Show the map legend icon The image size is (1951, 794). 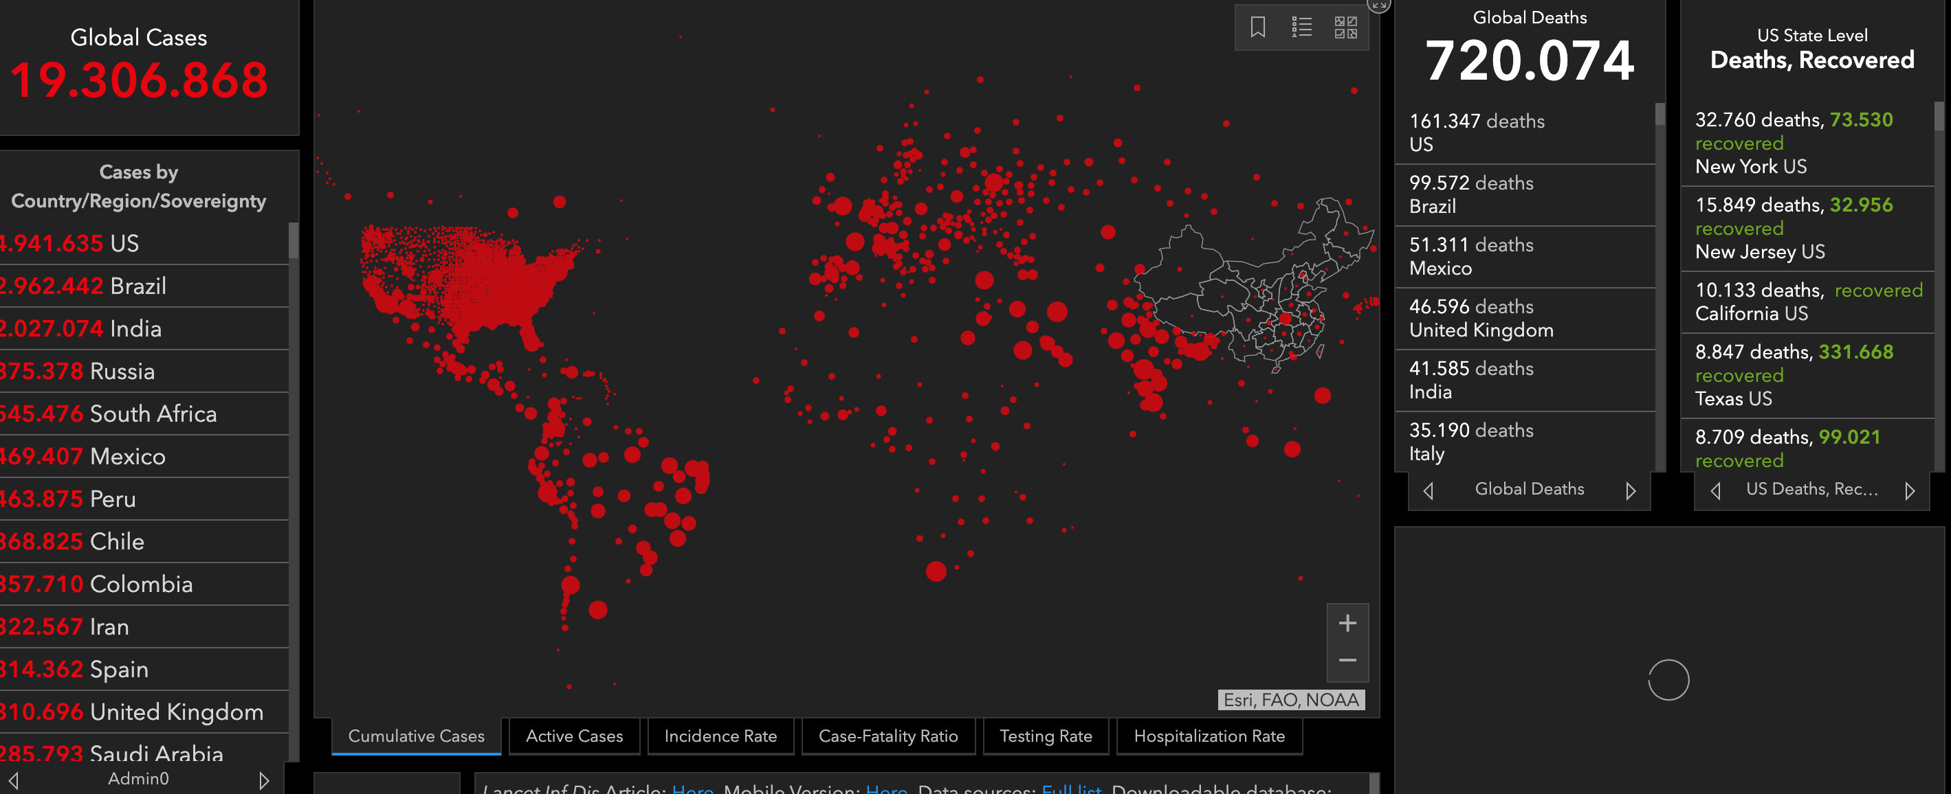tap(1302, 27)
